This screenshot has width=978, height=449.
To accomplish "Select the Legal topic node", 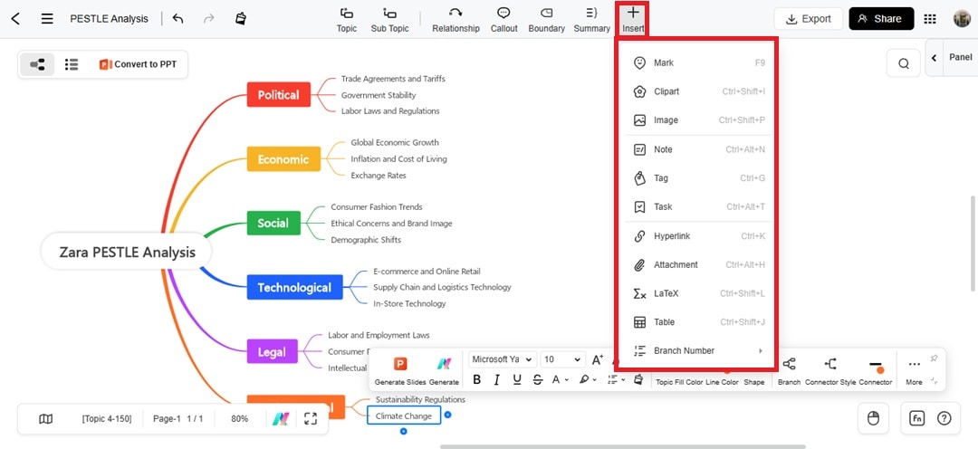I will (x=272, y=352).
